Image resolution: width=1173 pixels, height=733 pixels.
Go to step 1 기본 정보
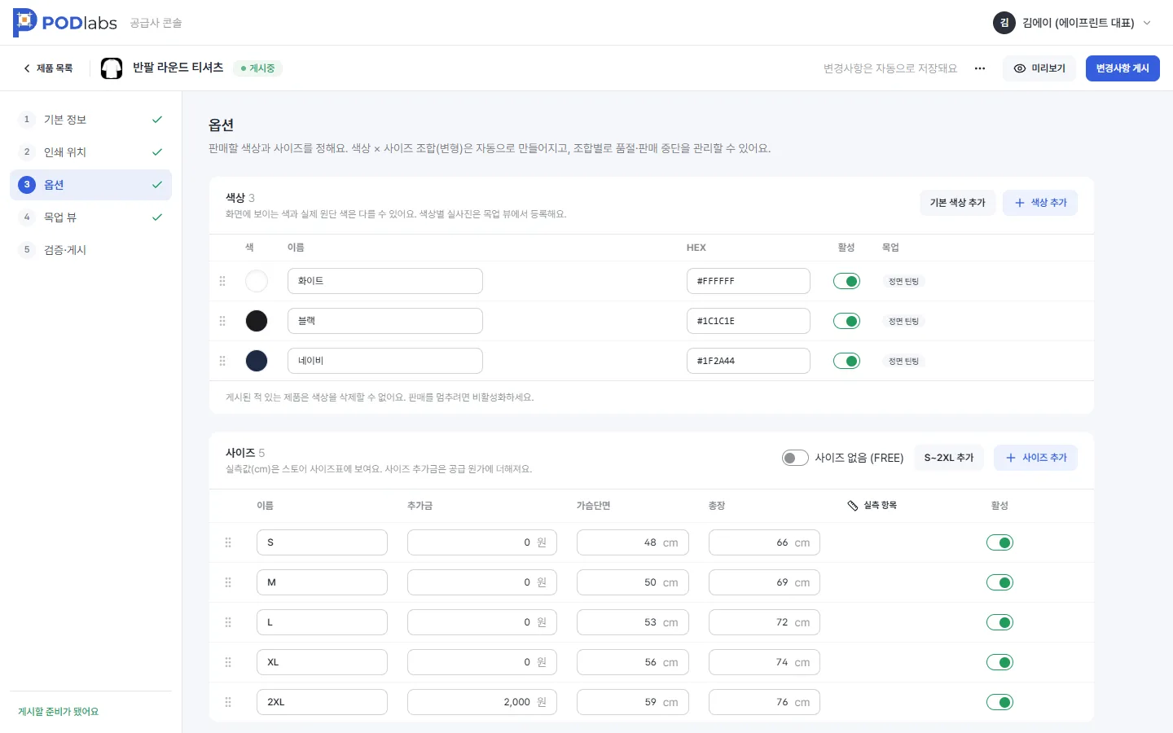pyautogui.click(x=90, y=120)
